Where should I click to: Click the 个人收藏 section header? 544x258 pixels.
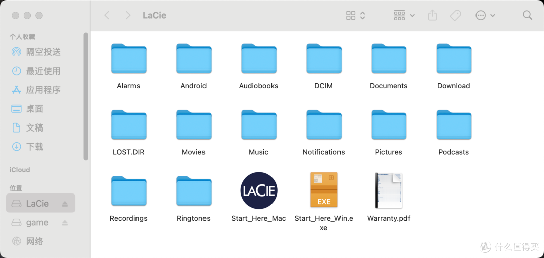22,37
